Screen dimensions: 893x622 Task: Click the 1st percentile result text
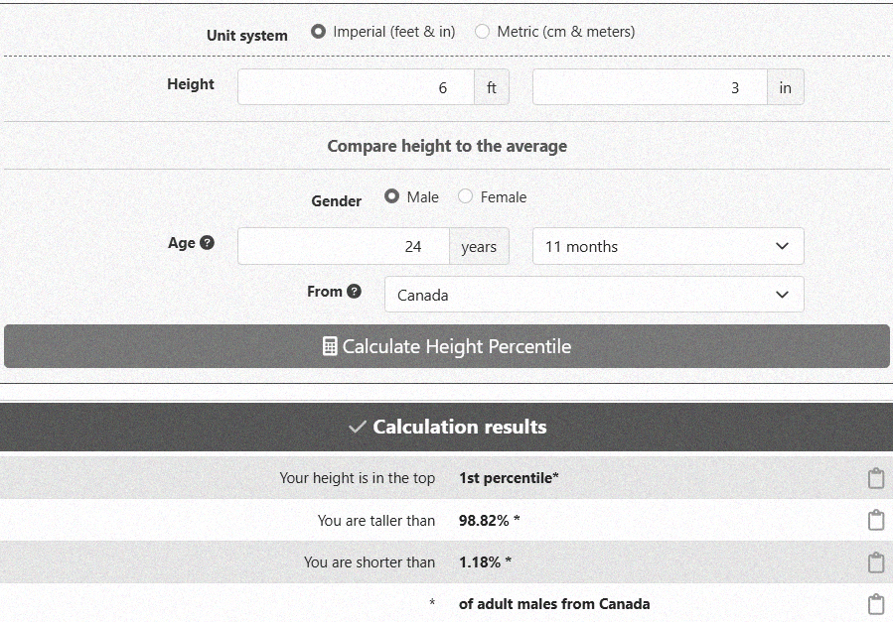[x=509, y=478]
